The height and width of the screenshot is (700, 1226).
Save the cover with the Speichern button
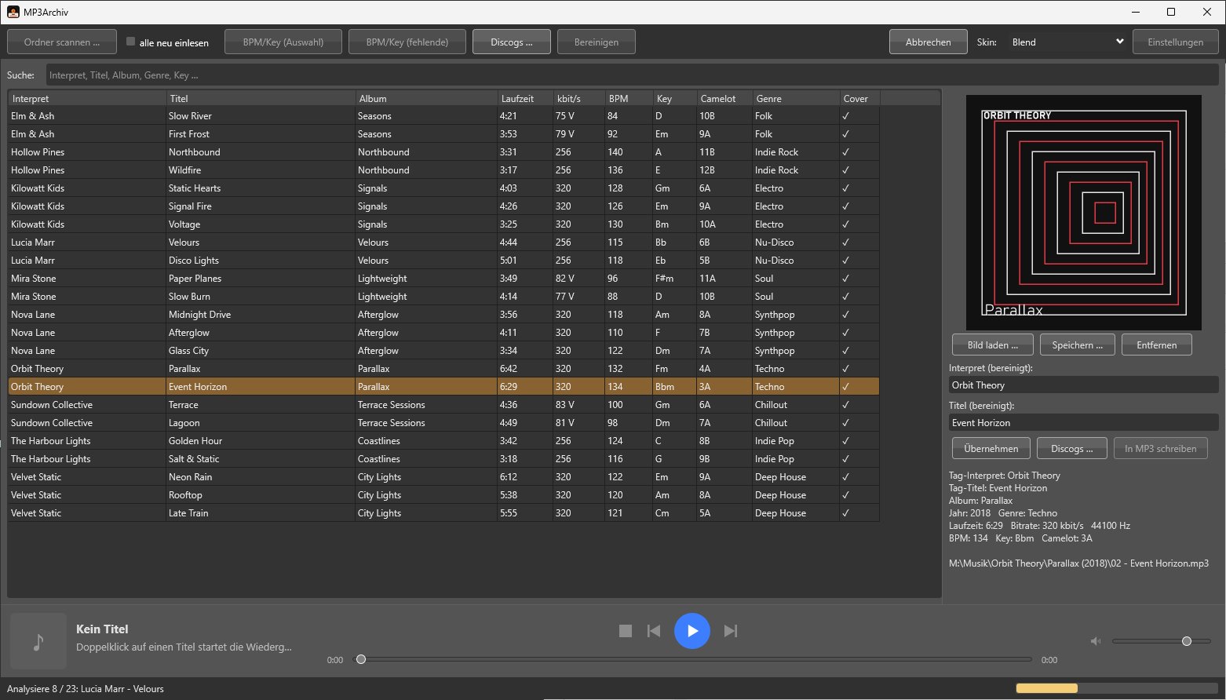pos(1078,345)
